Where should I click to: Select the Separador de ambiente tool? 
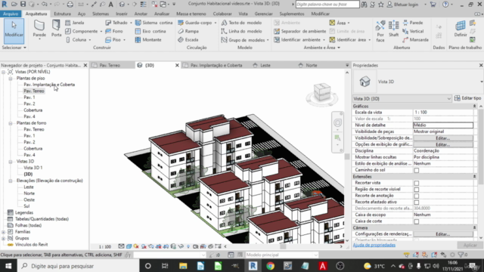click(x=299, y=31)
